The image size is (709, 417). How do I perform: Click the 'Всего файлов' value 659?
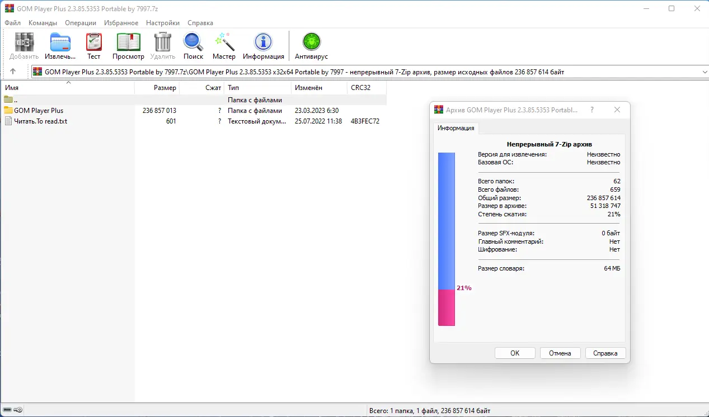click(x=615, y=189)
